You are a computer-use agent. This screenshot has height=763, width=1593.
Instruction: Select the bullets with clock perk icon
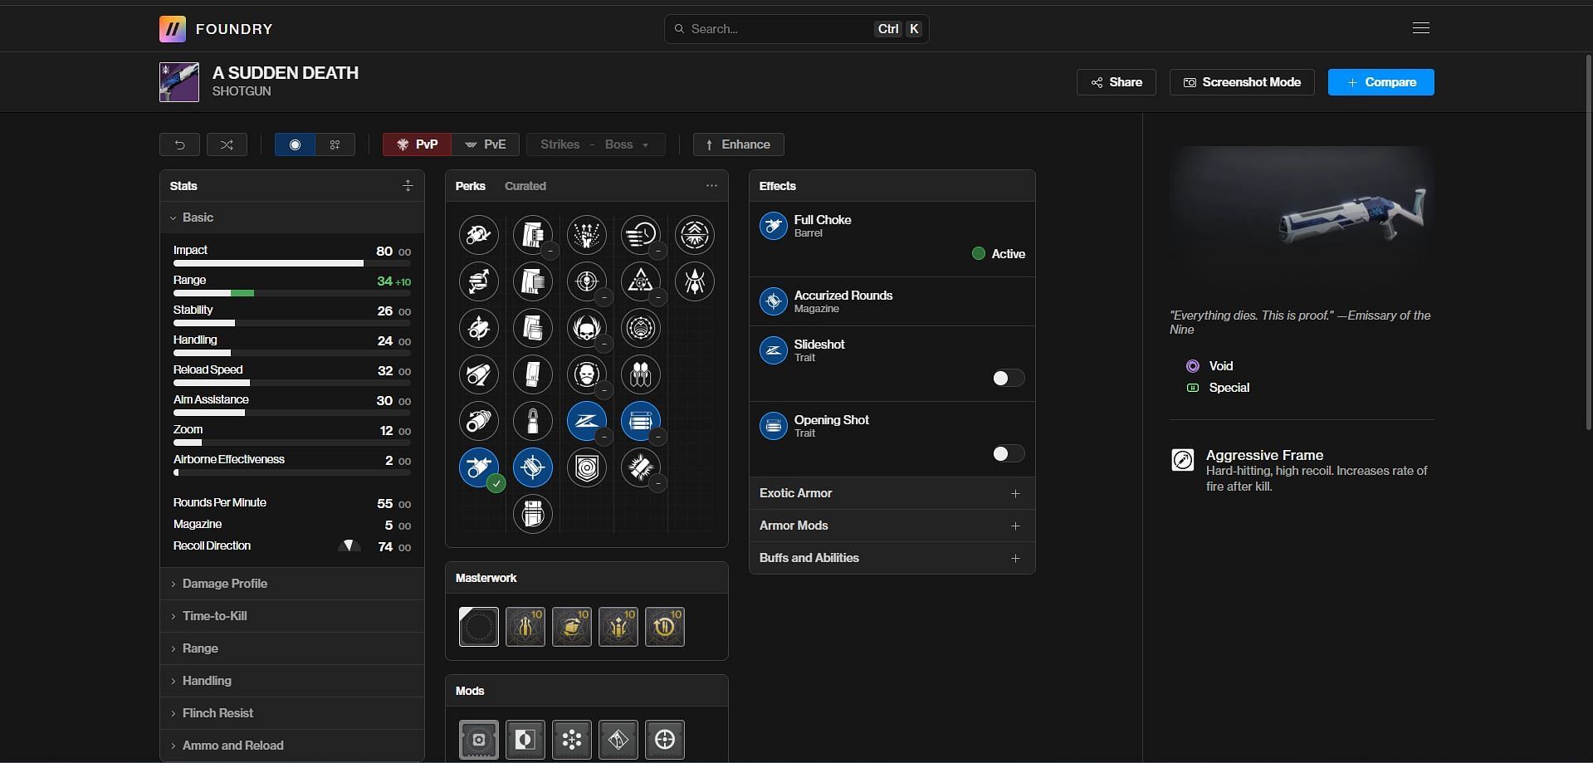click(641, 235)
